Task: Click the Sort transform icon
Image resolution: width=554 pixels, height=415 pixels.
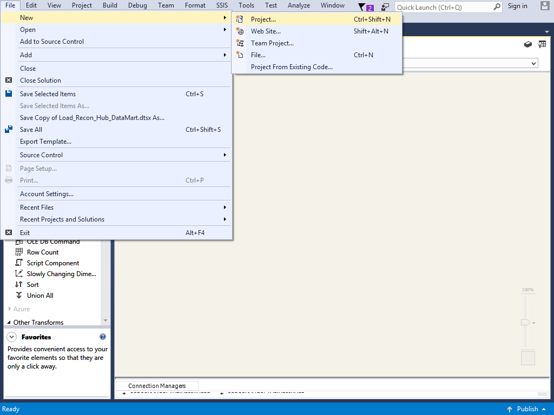Action: click(19, 284)
